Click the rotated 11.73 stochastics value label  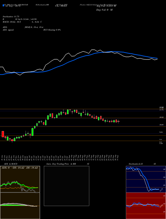[161, 189]
